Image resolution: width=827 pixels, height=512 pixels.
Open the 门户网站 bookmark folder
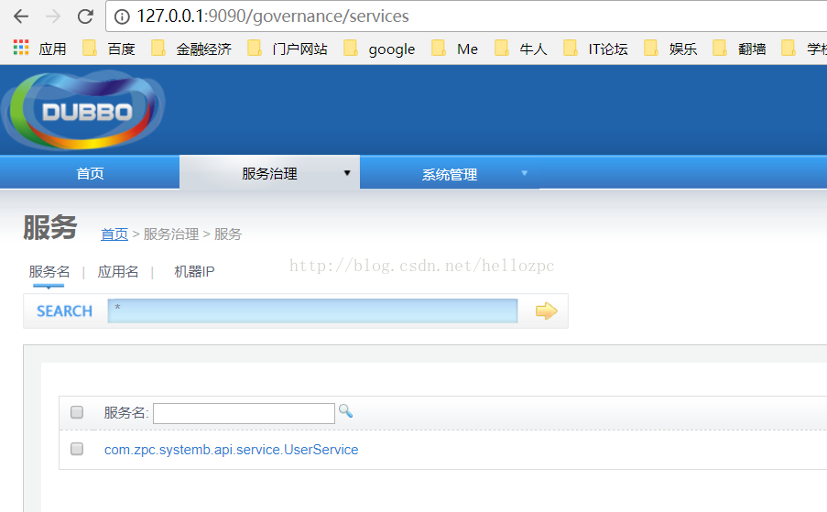tap(288, 49)
